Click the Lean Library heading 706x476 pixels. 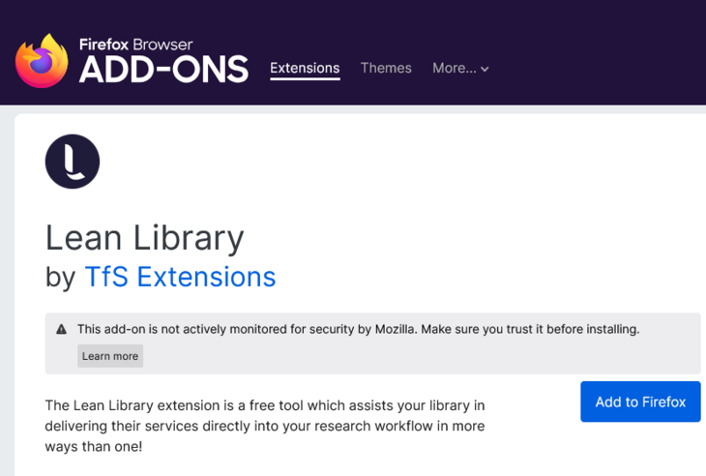click(144, 237)
